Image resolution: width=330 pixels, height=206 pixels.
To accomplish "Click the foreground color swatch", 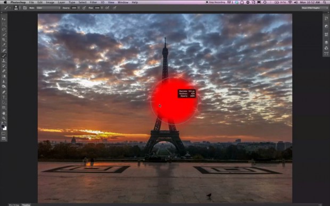I will pyautogui.click(x=3, y=126).
